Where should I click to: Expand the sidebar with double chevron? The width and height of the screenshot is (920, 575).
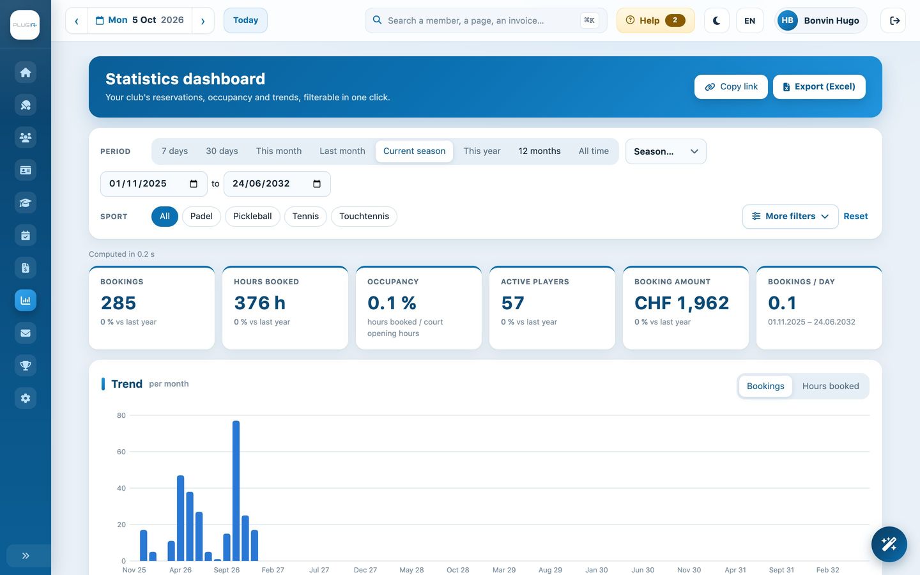(x=26, y=556)
